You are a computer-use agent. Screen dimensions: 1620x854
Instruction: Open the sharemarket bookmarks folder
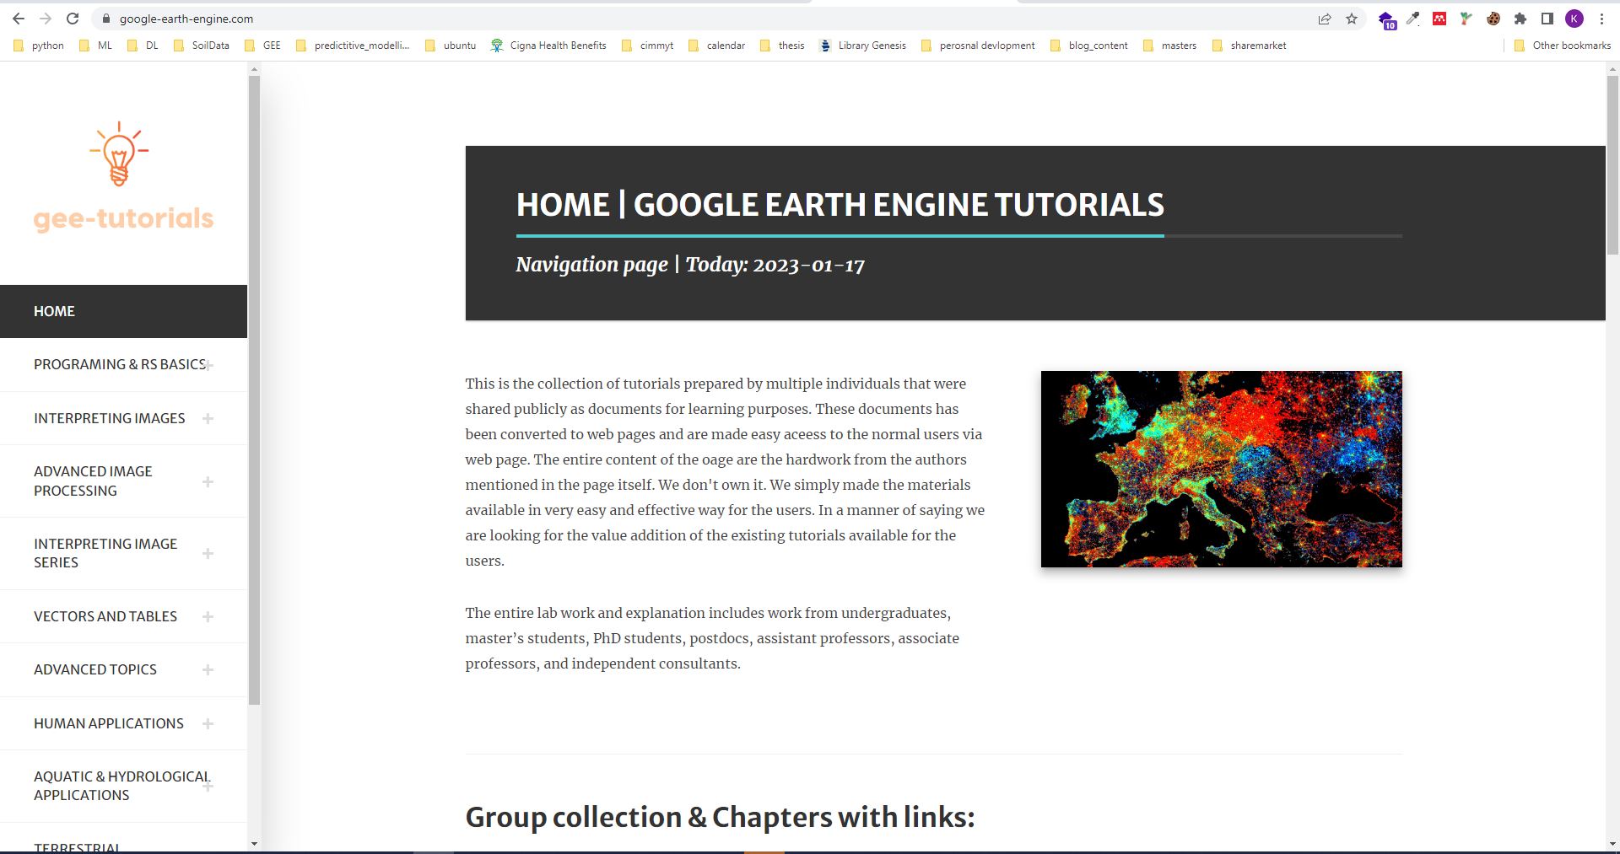(x=1249, y=46)
